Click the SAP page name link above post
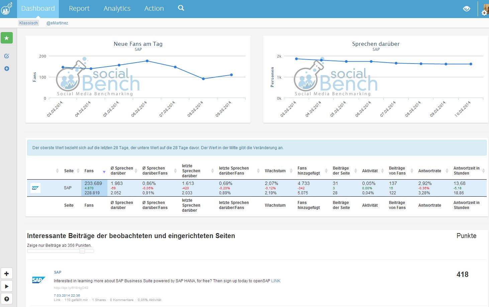Screen dimensions: 489x307 tap(58, 272)
